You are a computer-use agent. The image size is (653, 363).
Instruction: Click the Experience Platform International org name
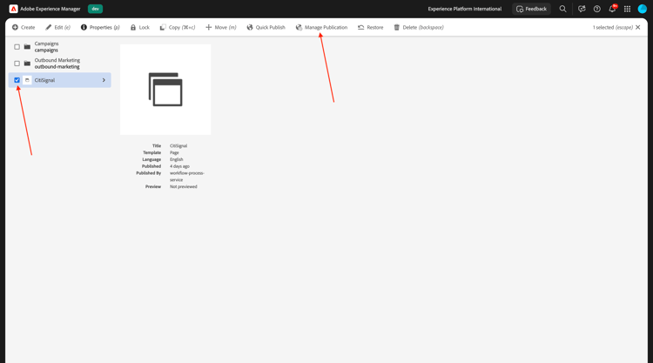coord(465,9)
